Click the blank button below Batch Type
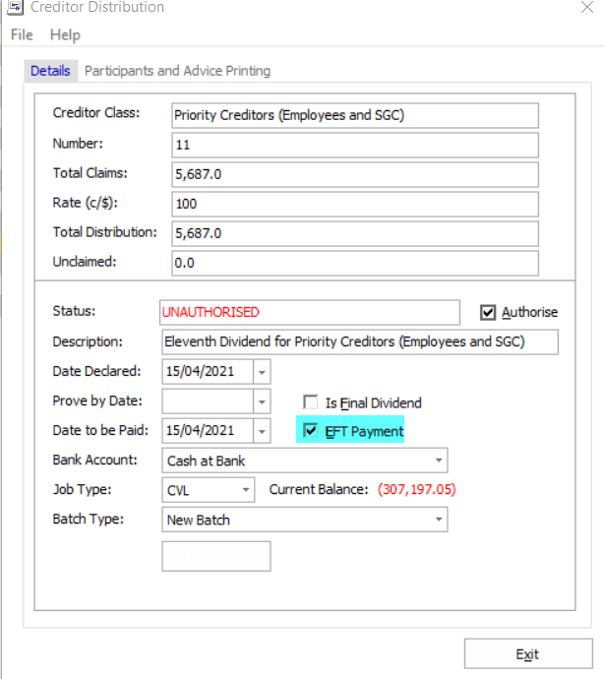The height and width of the screenshot is (679, 604). [x=215, y=556]
